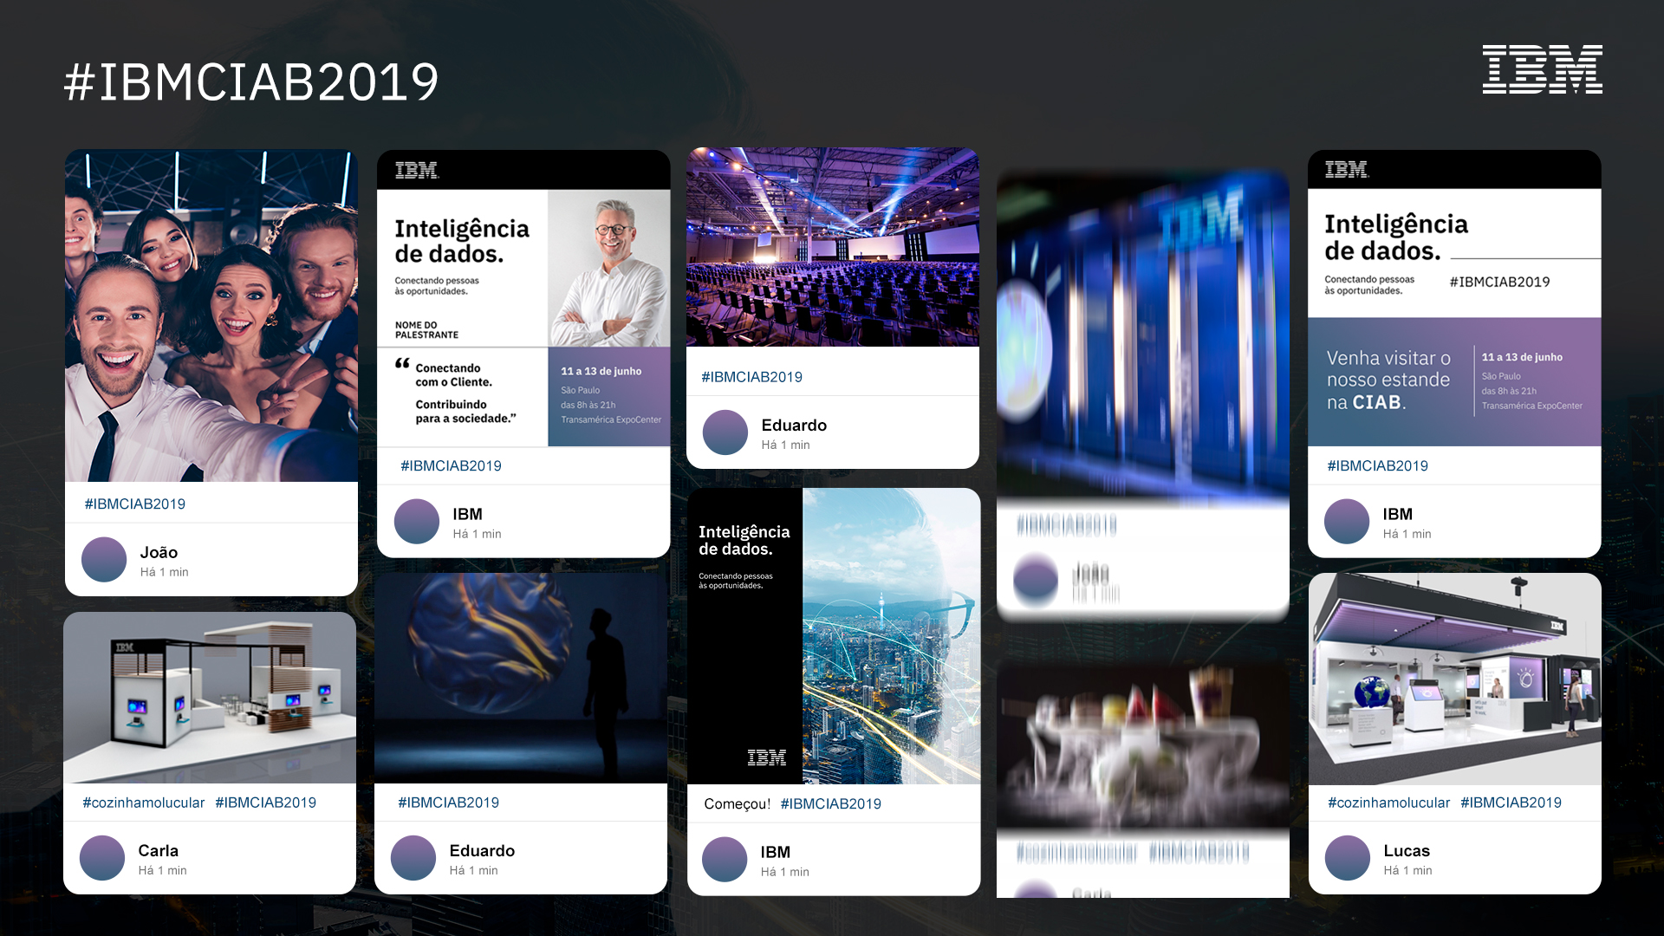The height and width of the screenshot is (936, 1664).
Task: Click #cozinhamolucular hashtag on Carla's post
Action: (144, 803)
